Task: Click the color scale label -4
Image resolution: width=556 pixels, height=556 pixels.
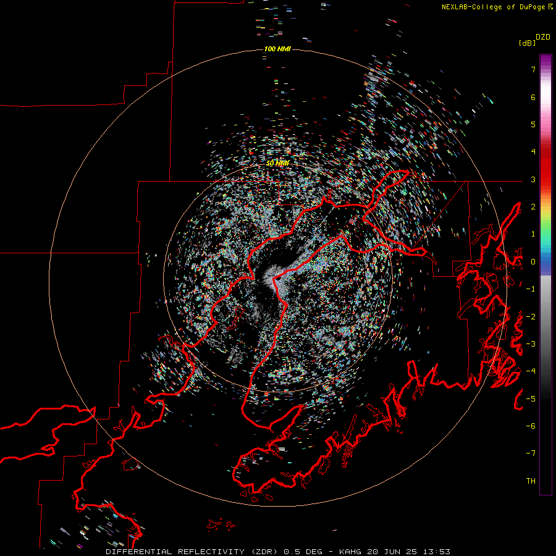Action: pos(531,371)
